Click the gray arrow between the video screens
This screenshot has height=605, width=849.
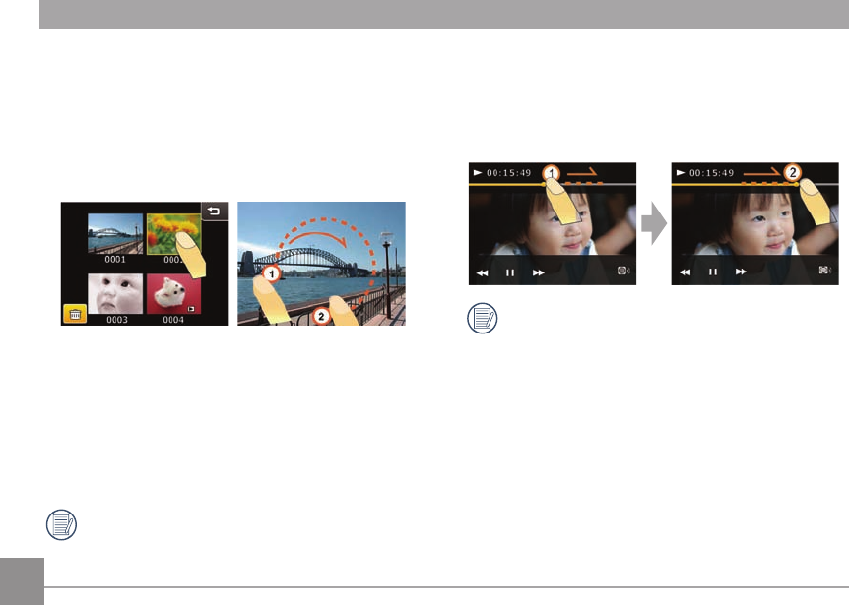pyautogui.click(x=654, y=223)
